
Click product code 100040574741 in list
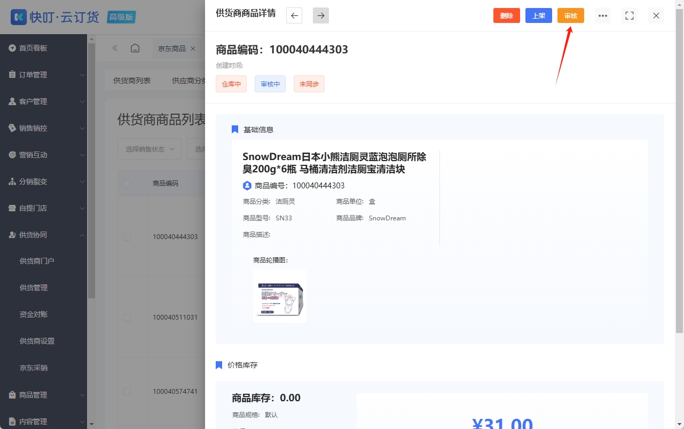tap(175, 392)
